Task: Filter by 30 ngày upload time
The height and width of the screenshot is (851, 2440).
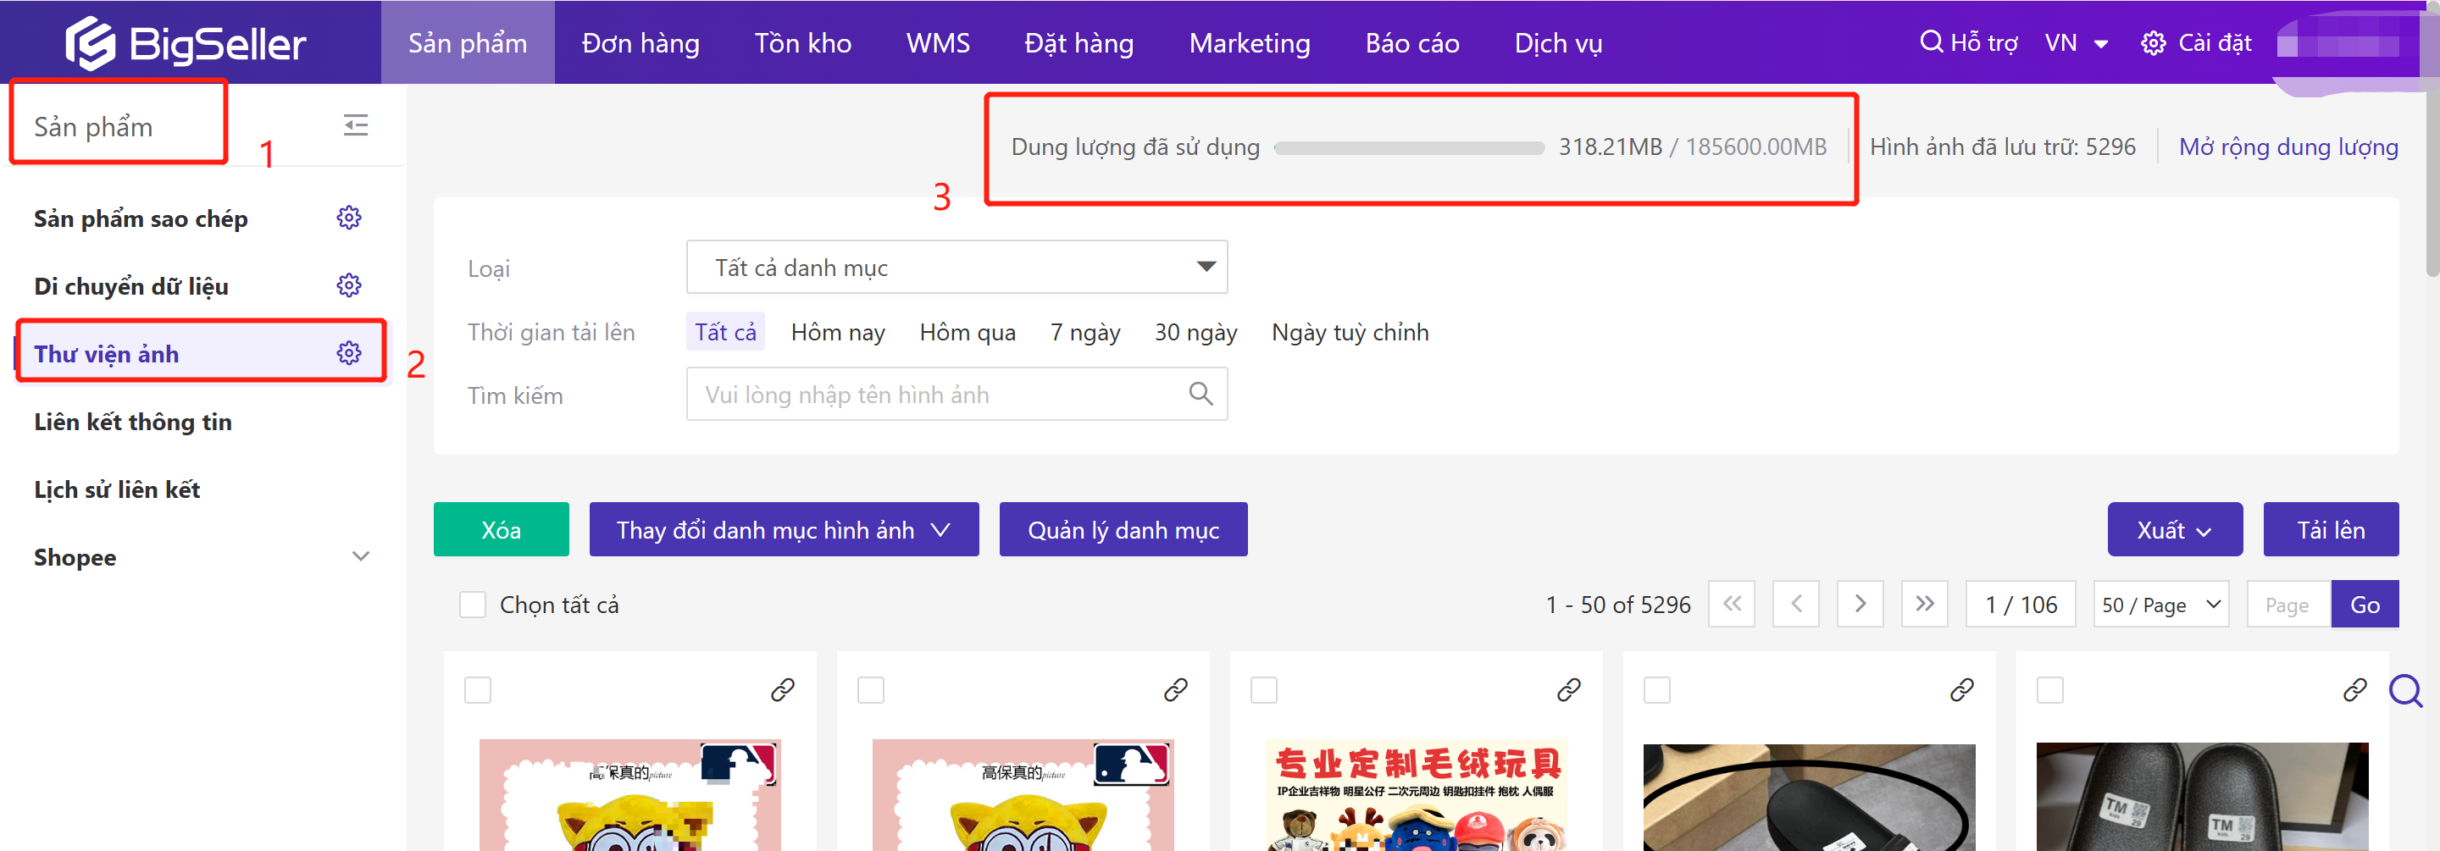Action: click(x=1195, y=331)
